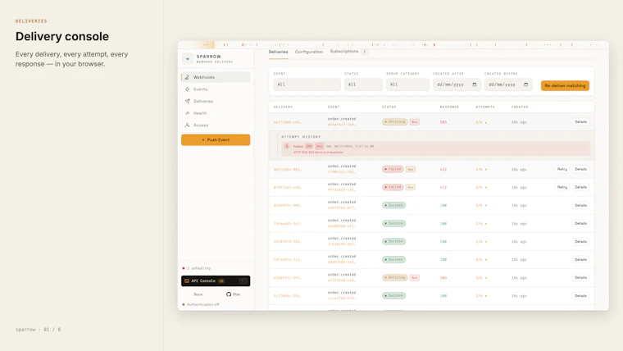Click the Retrying badge in first row
Screen dimensions: 623x351
394,121
